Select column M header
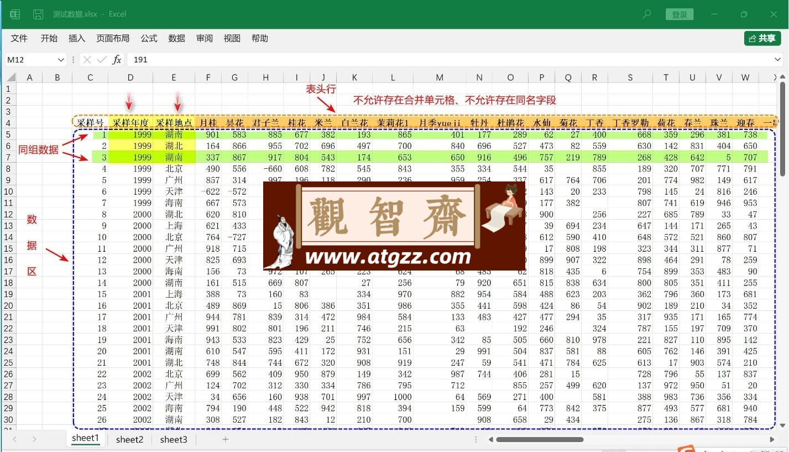 440,77
